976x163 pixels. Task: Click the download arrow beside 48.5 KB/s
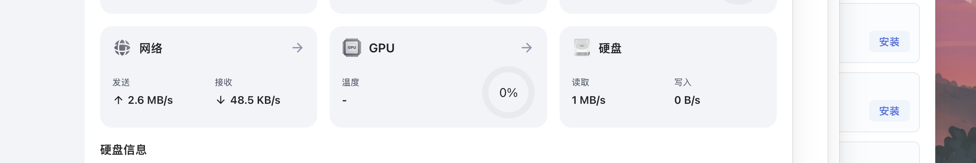[x=220, y=100]
